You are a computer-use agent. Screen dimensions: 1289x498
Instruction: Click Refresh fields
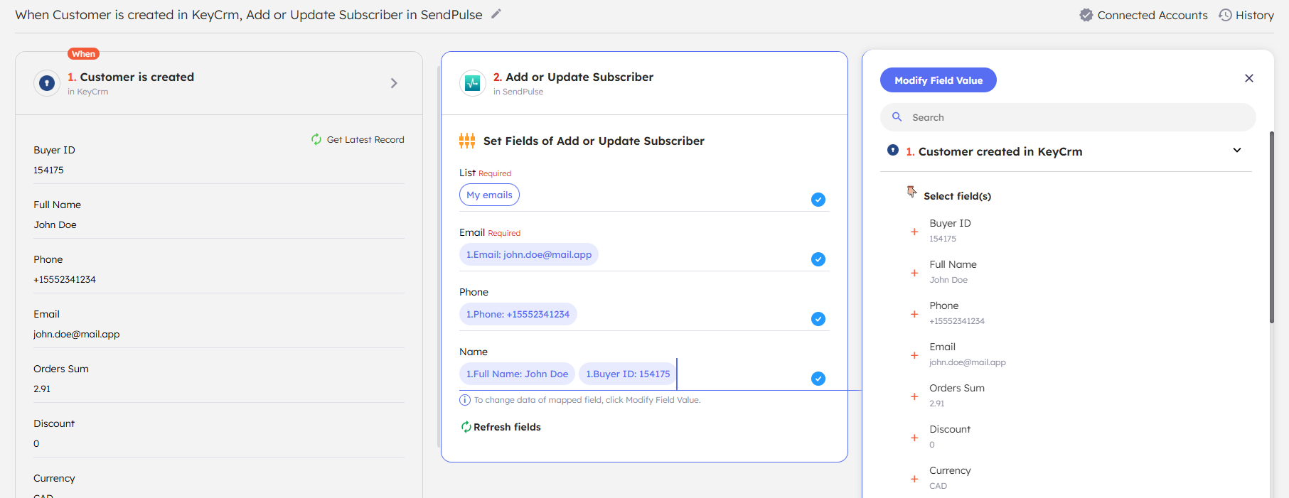pyautogui.click(x=501, y=427)
